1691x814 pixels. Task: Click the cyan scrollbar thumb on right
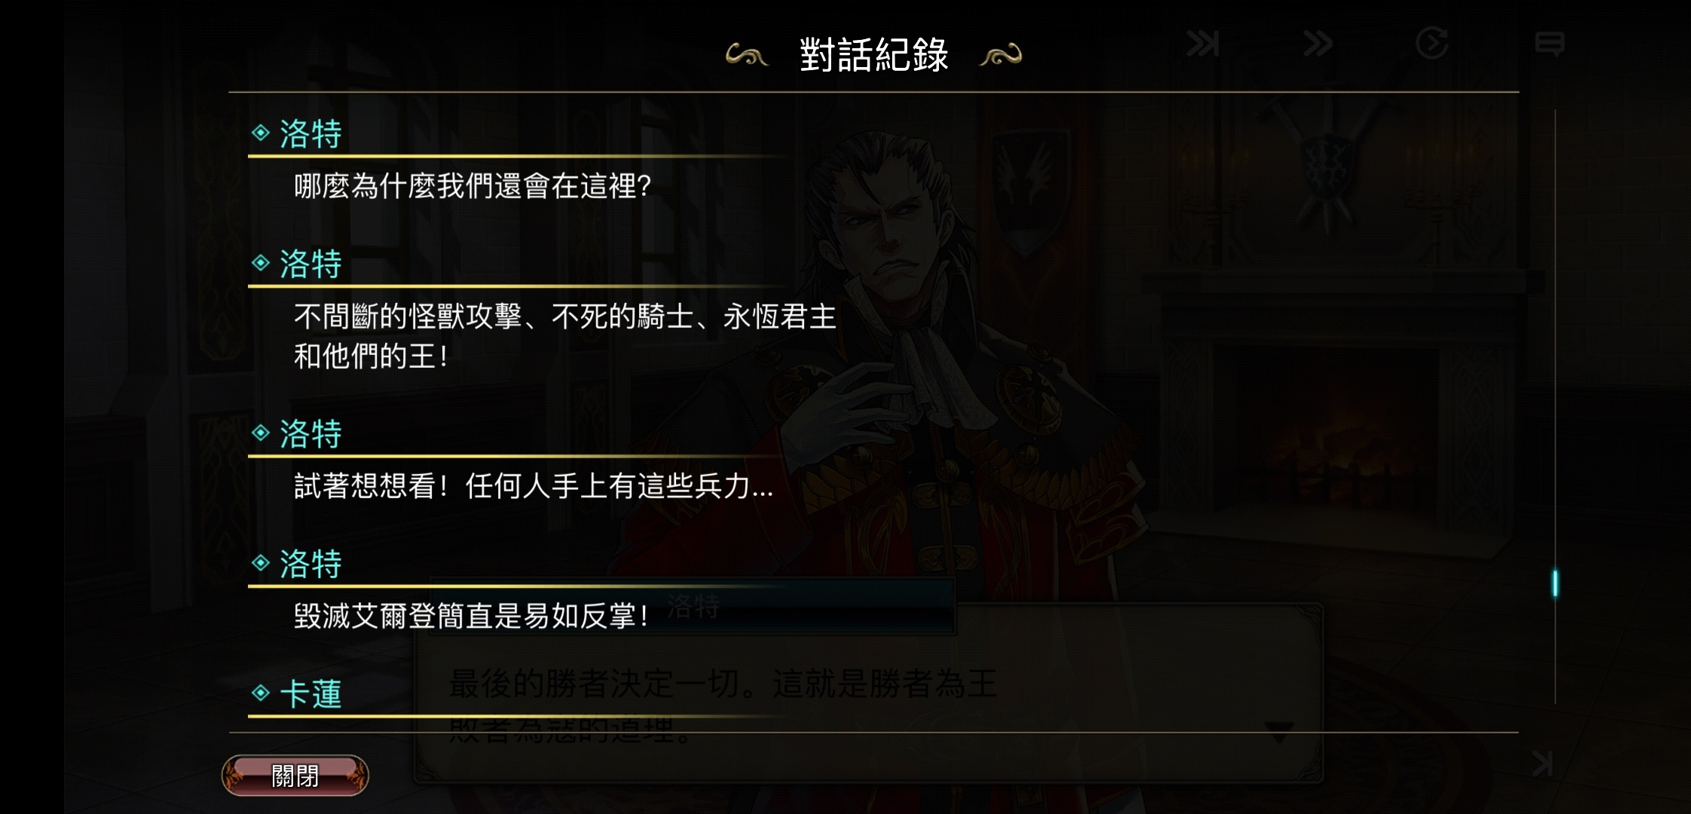pyautogui.click(x=1555, y=583)
